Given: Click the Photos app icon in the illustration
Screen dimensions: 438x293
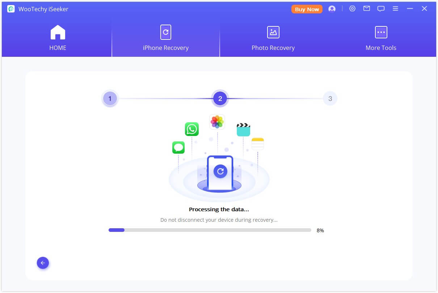Looking at the screenshot, I should [216, 122].
